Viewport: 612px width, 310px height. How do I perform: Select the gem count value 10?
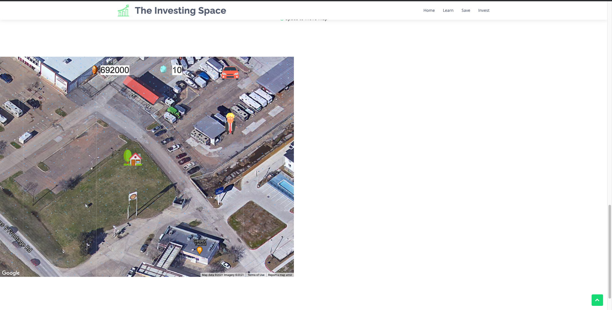click(177, 70)
